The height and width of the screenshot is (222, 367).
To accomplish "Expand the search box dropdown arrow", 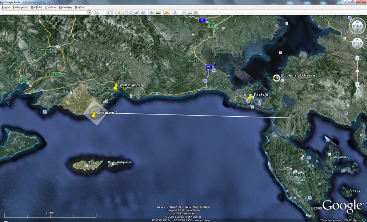I will pos(89,12).
